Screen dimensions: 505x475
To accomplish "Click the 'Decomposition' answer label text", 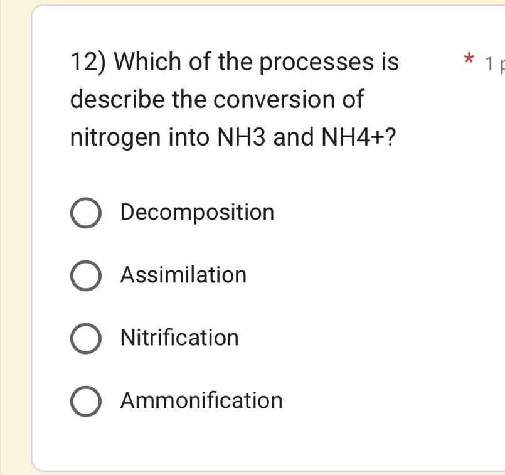I will pyautogui.click(x=197, y=213).
